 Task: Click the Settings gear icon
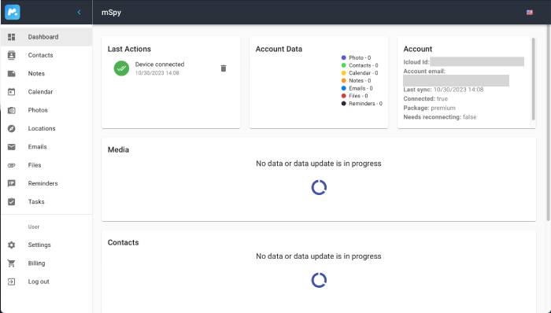tap(12, 245)
